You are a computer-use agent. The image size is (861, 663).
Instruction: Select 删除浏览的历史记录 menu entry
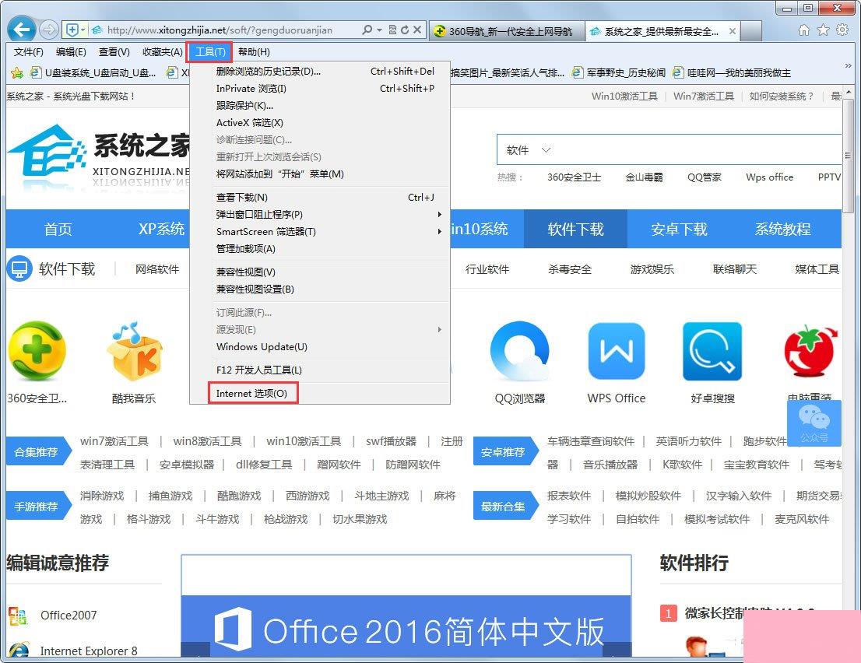pyautogui.click(x=320, y=72)
